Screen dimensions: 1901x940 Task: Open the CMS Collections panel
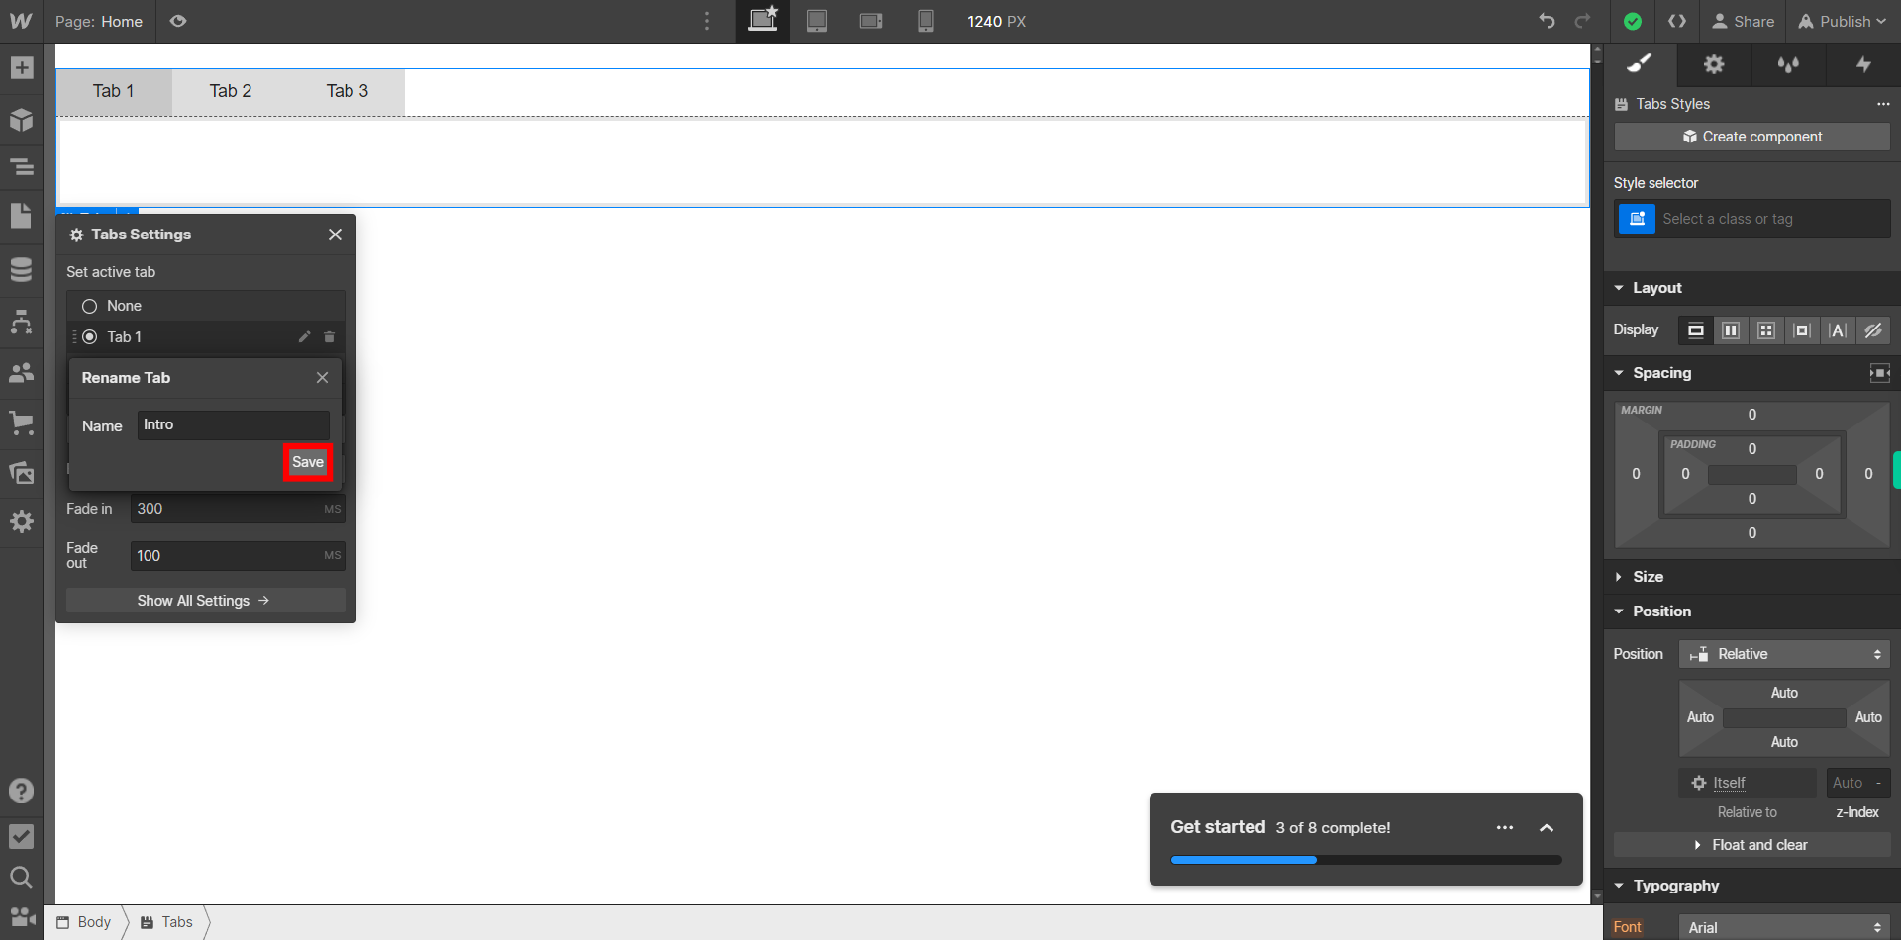click(x=22, y=269)
